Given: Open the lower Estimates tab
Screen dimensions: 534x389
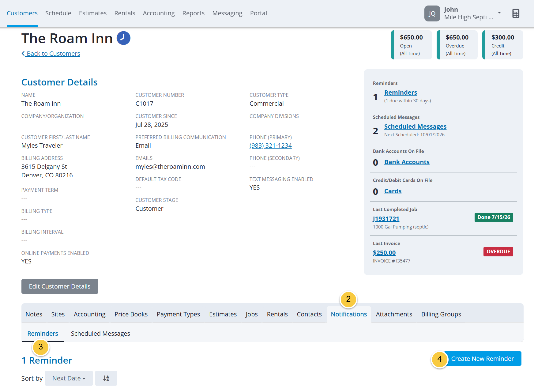Looking at the screenshot, I should (x=223, y=314).
